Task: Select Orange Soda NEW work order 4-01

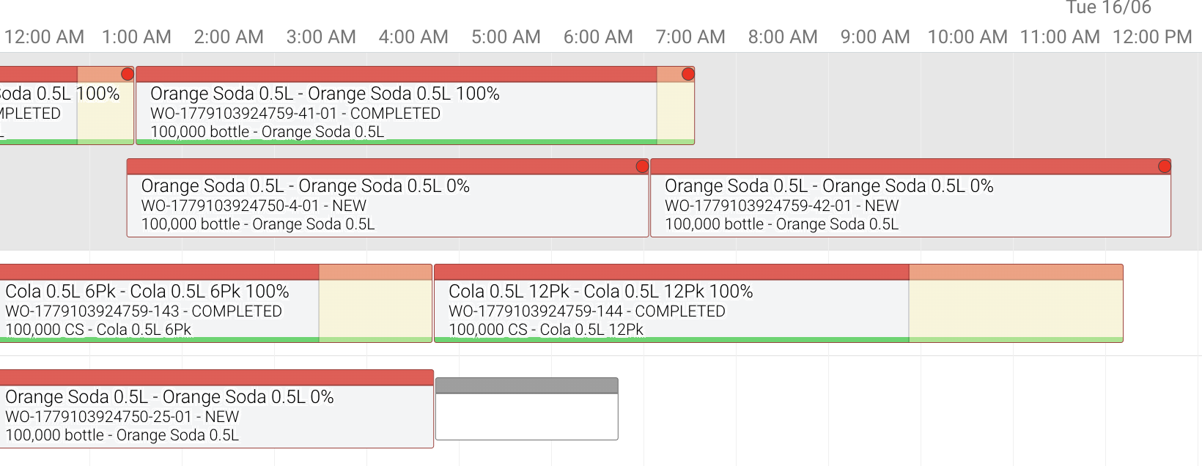Action: click(x=388, y=198)
